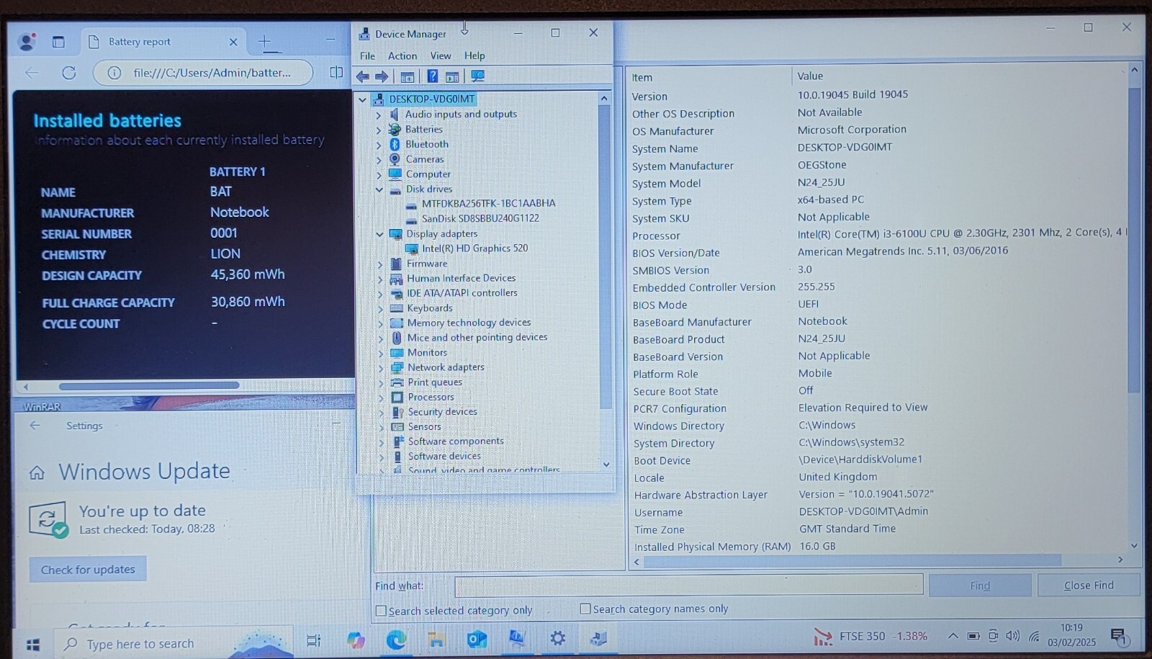Image resolution: width=1152 pixels, height=659 pixels.
Task: Go back in Settings window
Action: [35, 426]
